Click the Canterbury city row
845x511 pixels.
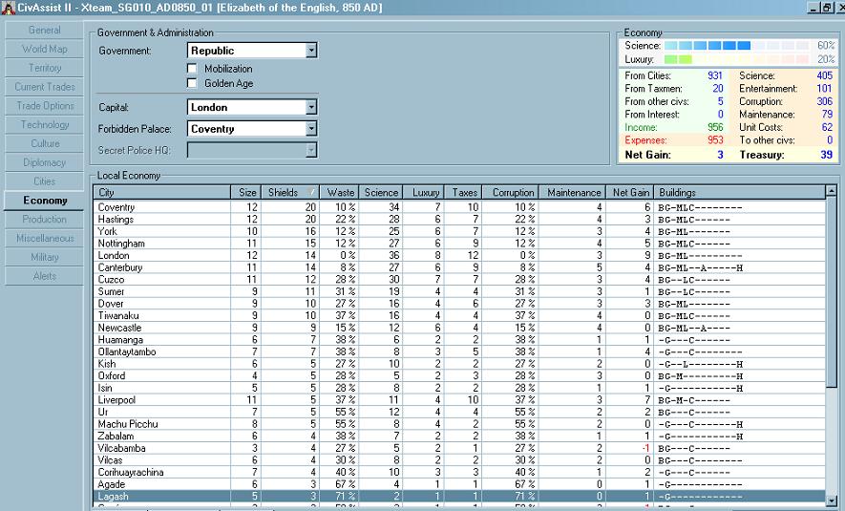pos(459,267)
